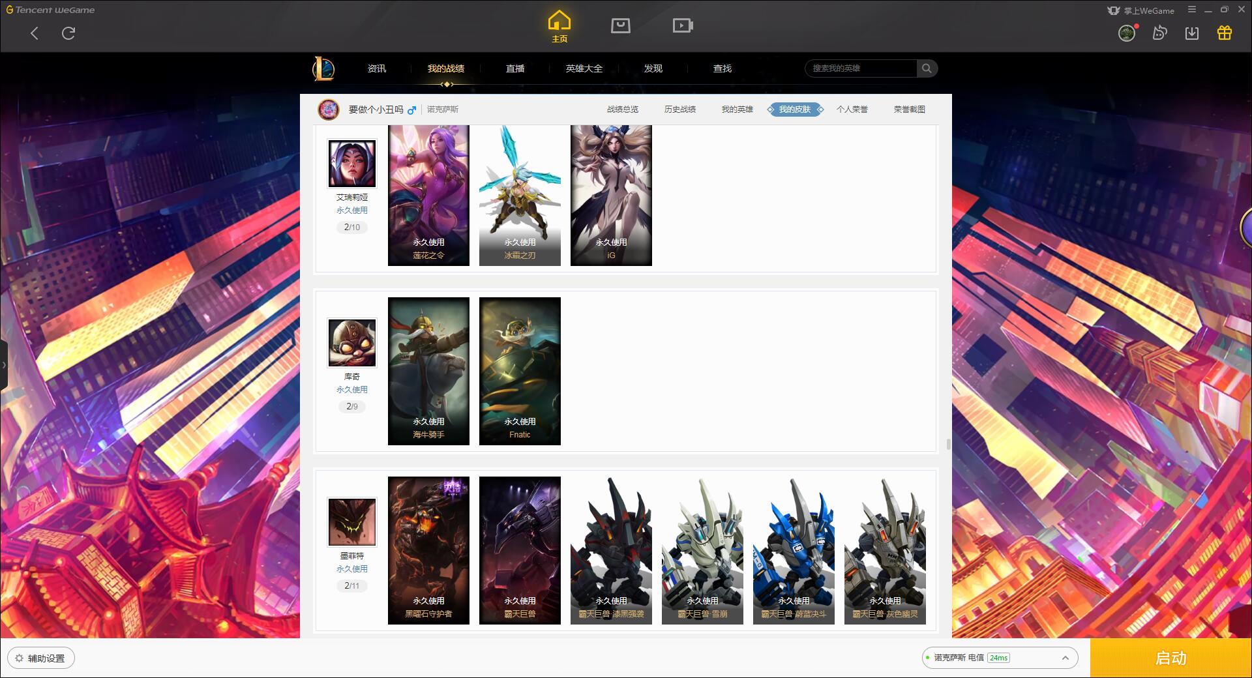Open the 海牛骑手 skin card
The height and width of the screenshot is (678, 1252).
428,371
